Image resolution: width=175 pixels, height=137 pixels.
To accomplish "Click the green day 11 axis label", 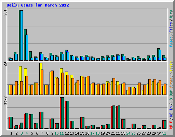I will pyautogui.click(x=62, y=133).
